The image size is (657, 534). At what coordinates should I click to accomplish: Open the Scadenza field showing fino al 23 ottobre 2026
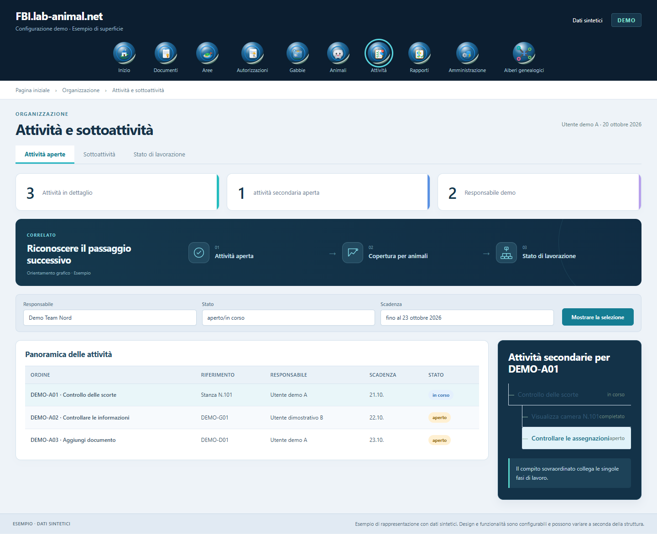467,318
